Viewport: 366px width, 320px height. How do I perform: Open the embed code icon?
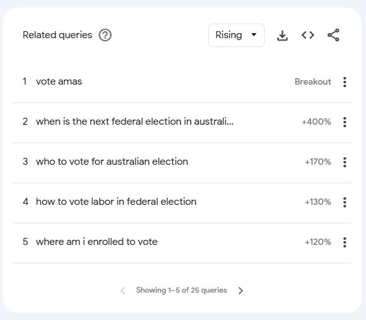[x=308, y=35]
